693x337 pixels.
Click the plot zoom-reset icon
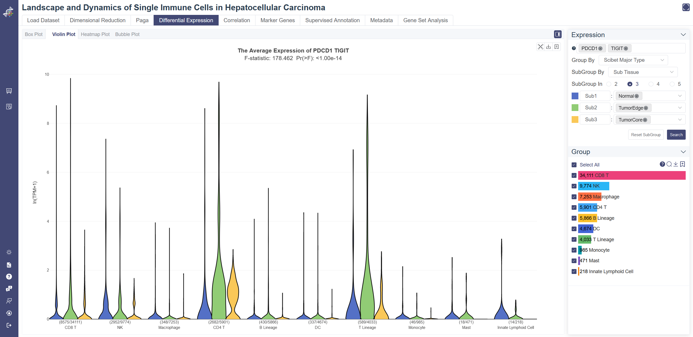tap(540, 47)
